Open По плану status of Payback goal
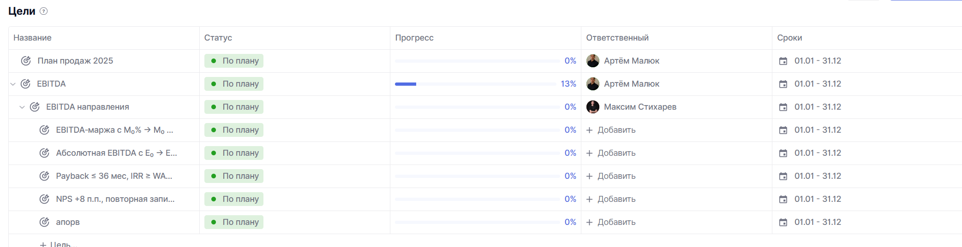 [x=234, y=176]
